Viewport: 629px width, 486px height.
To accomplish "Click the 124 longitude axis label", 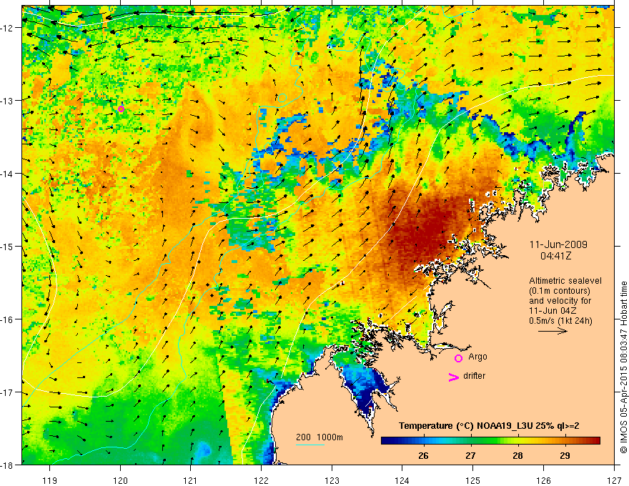I will click(x=402, y=480).
